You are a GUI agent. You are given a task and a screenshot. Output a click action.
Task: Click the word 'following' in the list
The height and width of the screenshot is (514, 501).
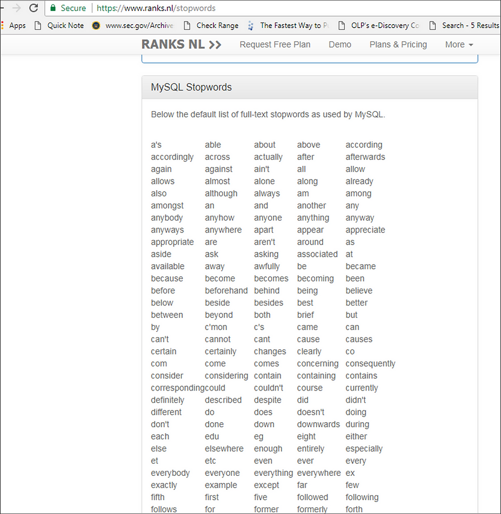point(362,497)
